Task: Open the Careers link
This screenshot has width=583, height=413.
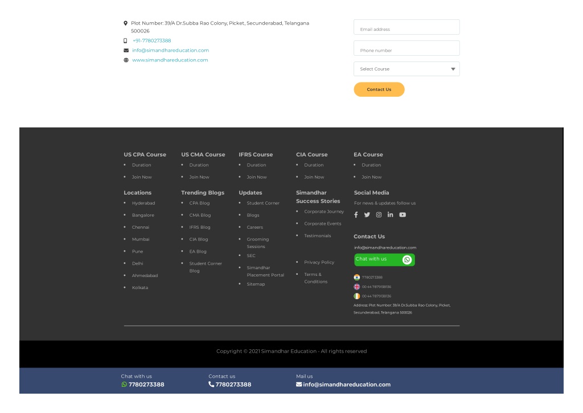Action: (x=254, y=228)
